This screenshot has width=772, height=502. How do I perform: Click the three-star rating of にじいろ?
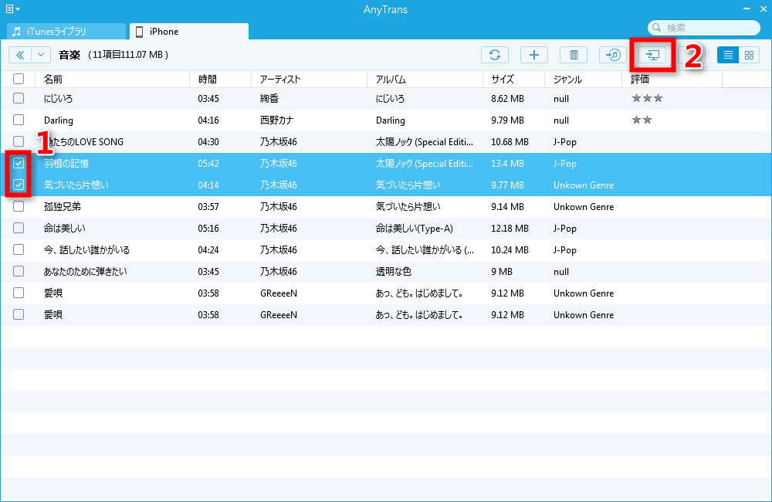pos(648,98)
